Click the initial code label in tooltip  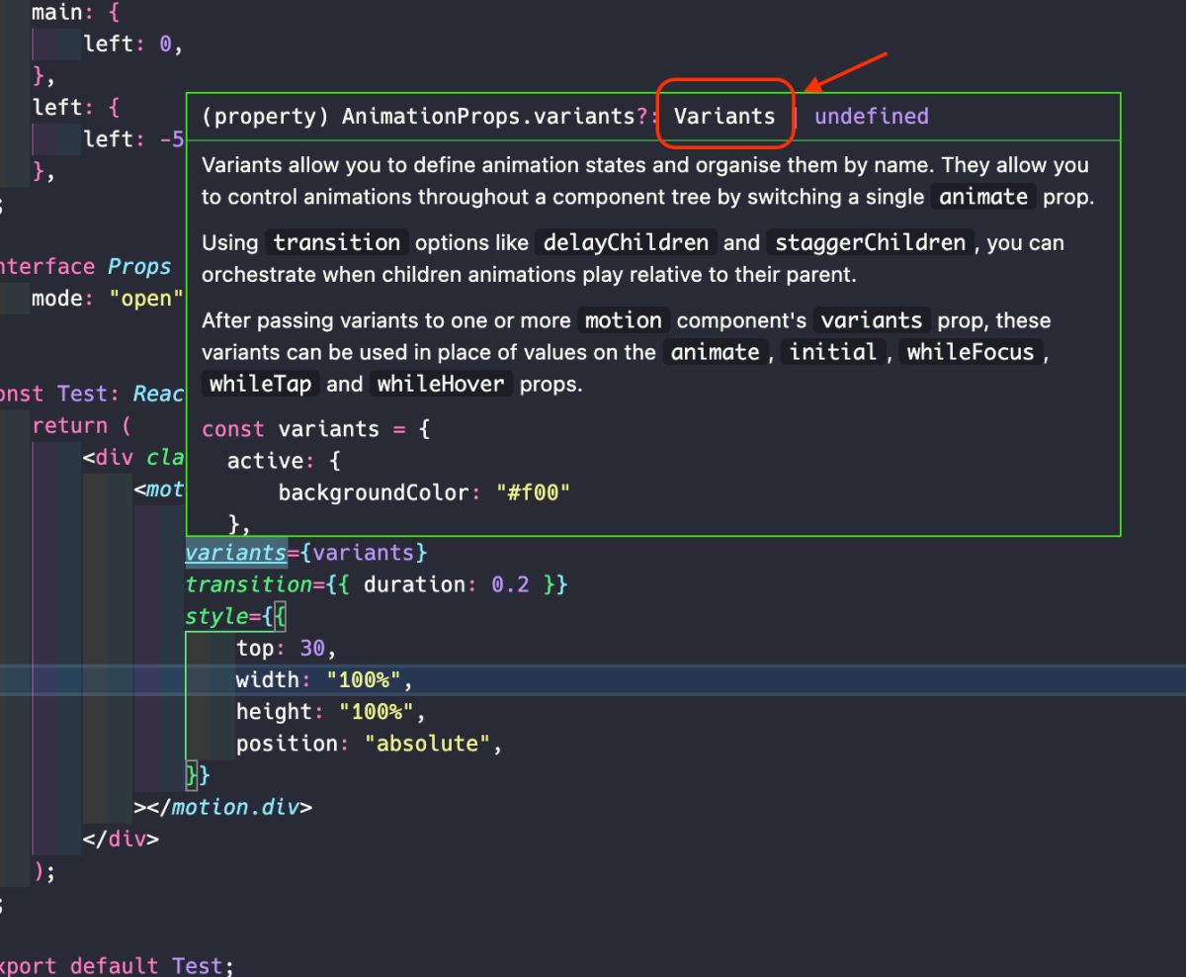pos(833,352)
